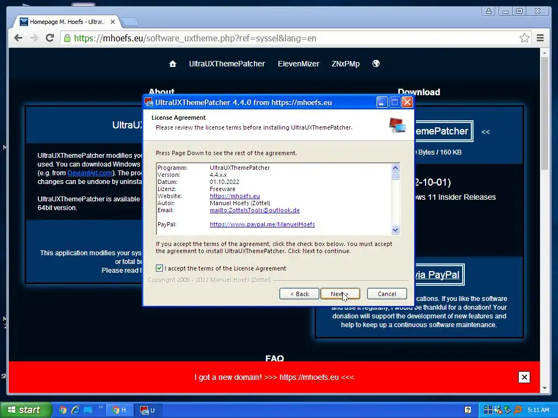This screenshot has width=558, height=418.
Task: Launch Chrome from the quick launch bar
Action: [x=63, y=410]
